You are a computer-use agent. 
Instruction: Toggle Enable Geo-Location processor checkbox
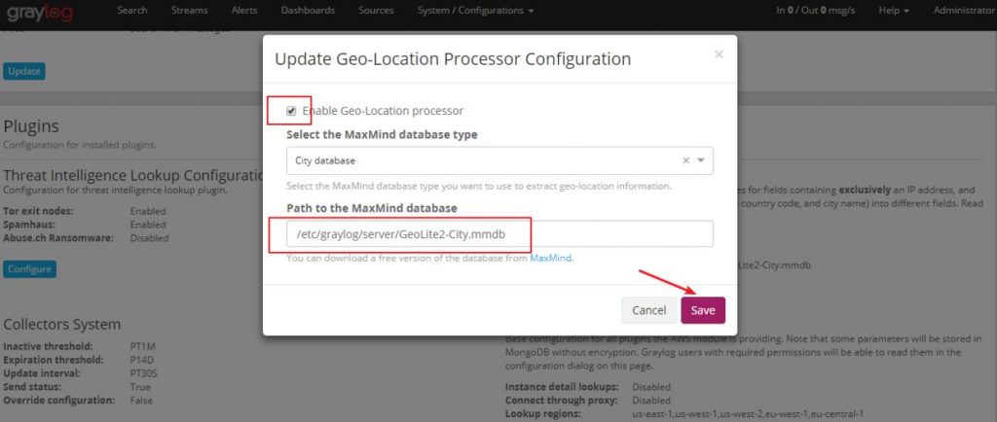click(291, 111)
